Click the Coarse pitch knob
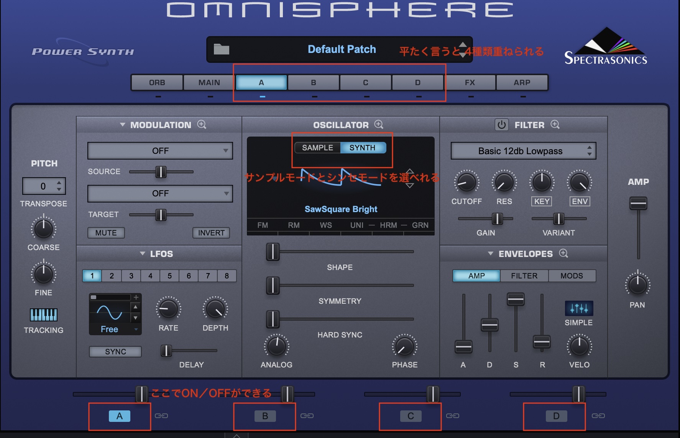Screen dimensions: 680x438 click(44, 229)
